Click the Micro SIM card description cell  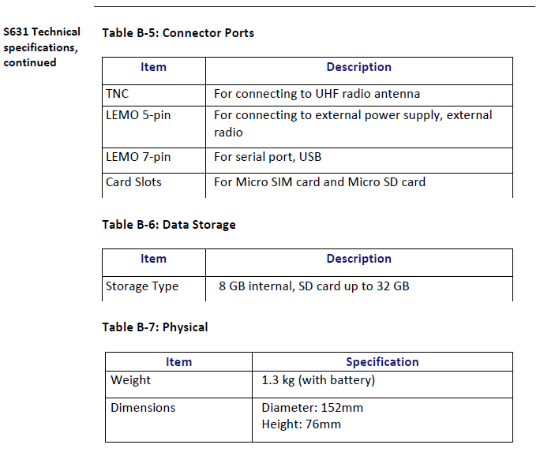point(319,182)
